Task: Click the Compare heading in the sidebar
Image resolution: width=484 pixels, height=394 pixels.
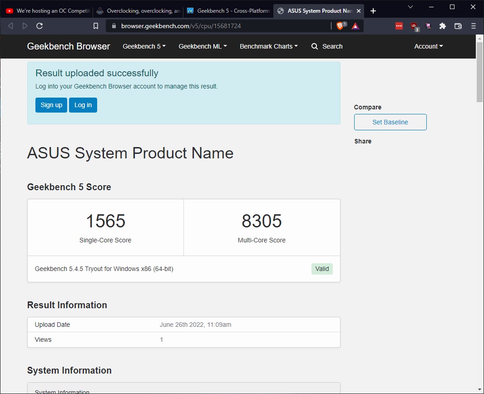Action: [368, 108]
